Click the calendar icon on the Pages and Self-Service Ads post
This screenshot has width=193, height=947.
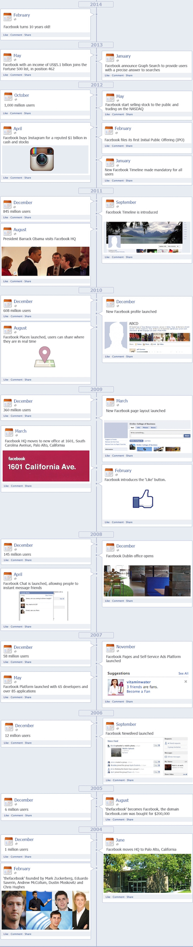(x=110, y=649)
